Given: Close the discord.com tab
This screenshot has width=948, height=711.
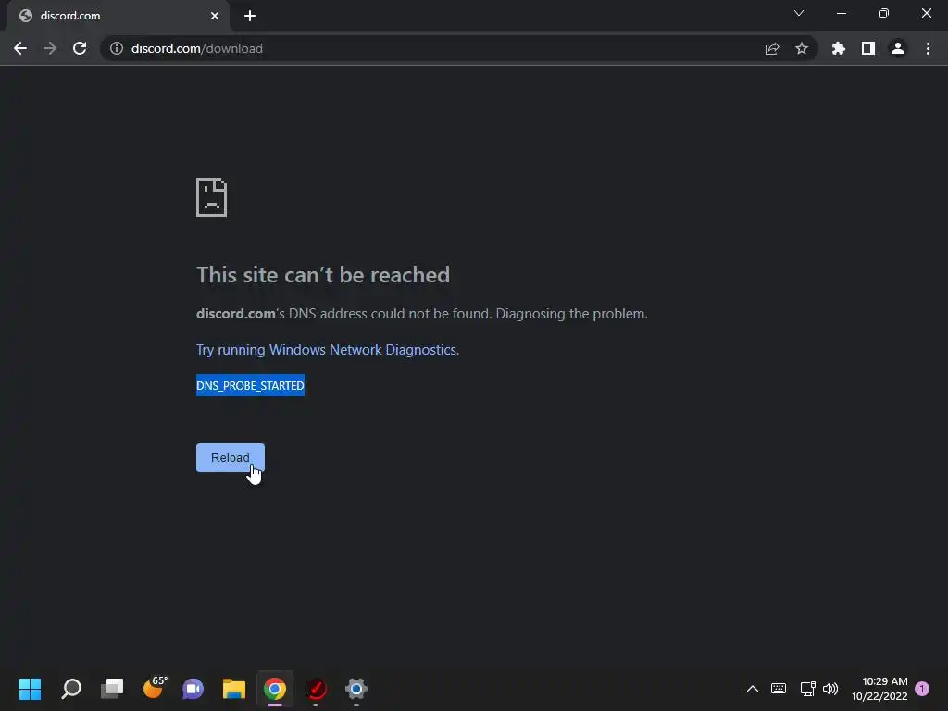Looking at the screenshot, I should click(215, 16).
